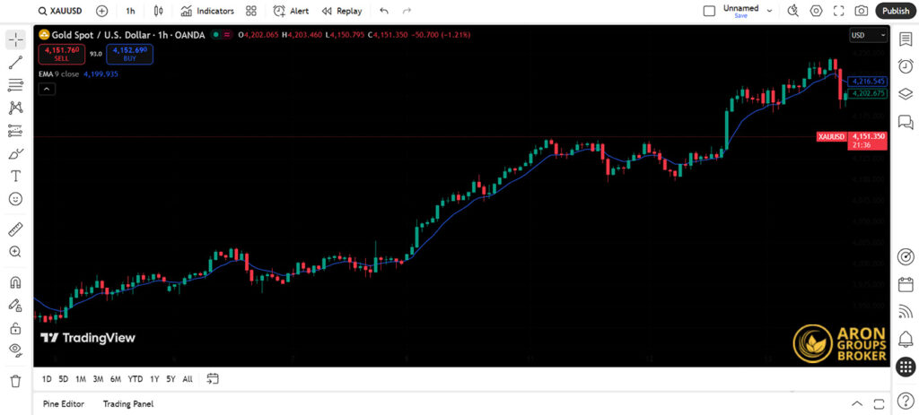Toggle hide all drawings eye icon
Screen dimensions: 919x415
[15, 350]
